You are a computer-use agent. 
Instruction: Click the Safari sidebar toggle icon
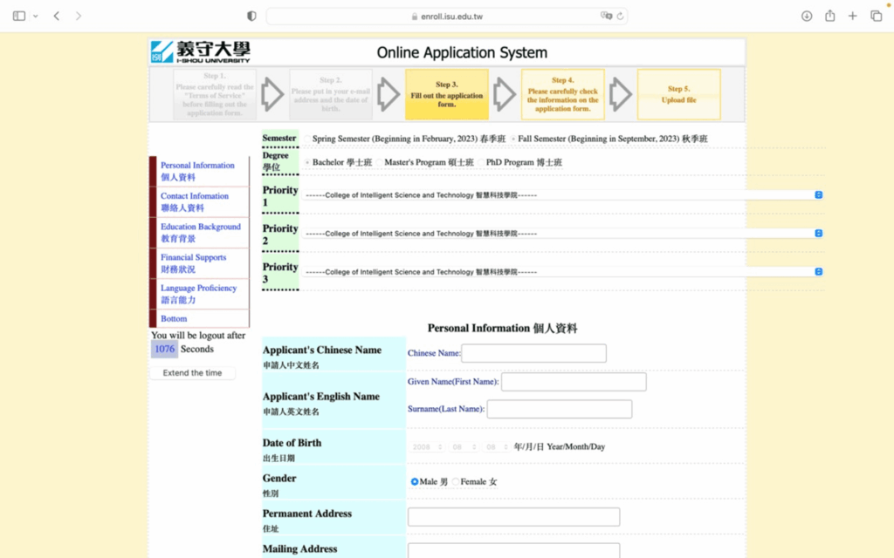19,16
